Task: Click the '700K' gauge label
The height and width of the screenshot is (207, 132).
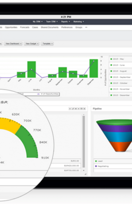Action: tap(28, 121)
